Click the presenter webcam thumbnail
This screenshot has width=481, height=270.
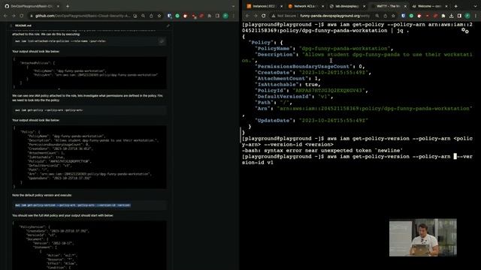tap(422, 238)
